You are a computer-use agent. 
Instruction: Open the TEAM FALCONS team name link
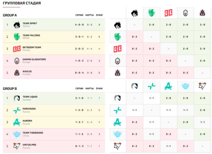point(31,35)
